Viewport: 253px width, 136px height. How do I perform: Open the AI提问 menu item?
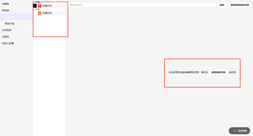[6, 37]
